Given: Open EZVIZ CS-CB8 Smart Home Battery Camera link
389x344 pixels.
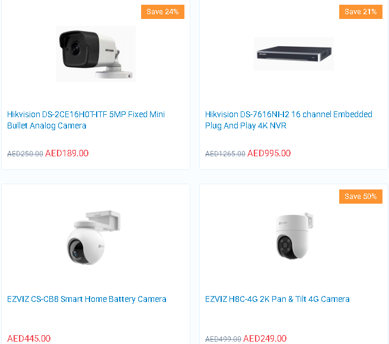Looking at the screenshot, I should coord(87,299).
